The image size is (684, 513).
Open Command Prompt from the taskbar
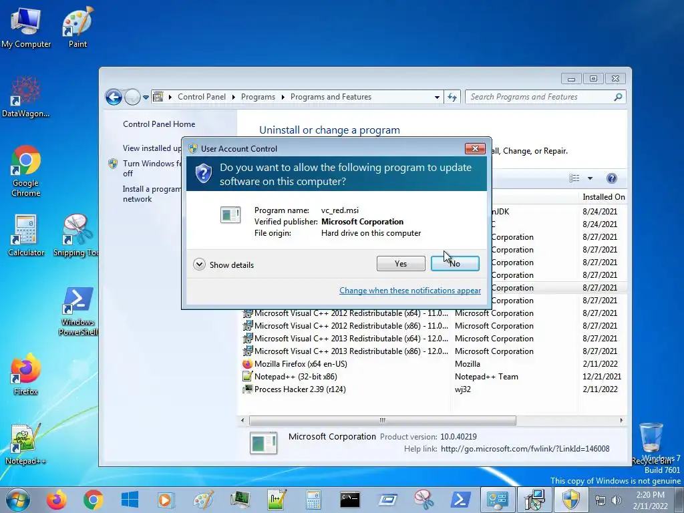pos(350,500)
